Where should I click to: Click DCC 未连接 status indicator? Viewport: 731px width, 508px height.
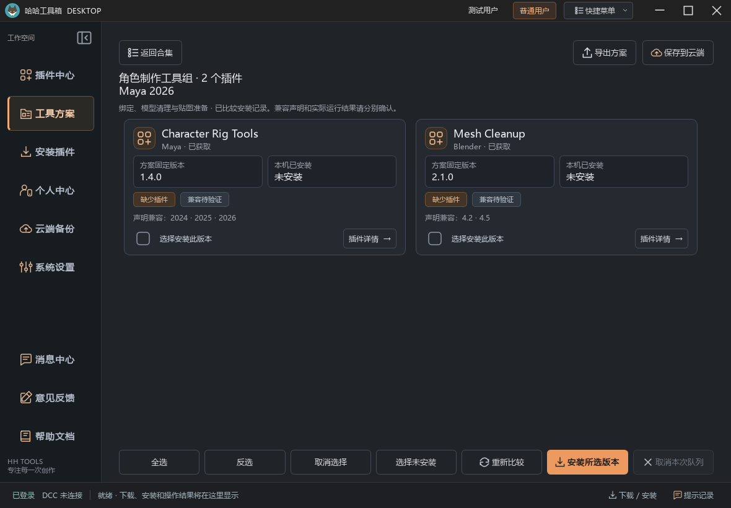[62, 496]
